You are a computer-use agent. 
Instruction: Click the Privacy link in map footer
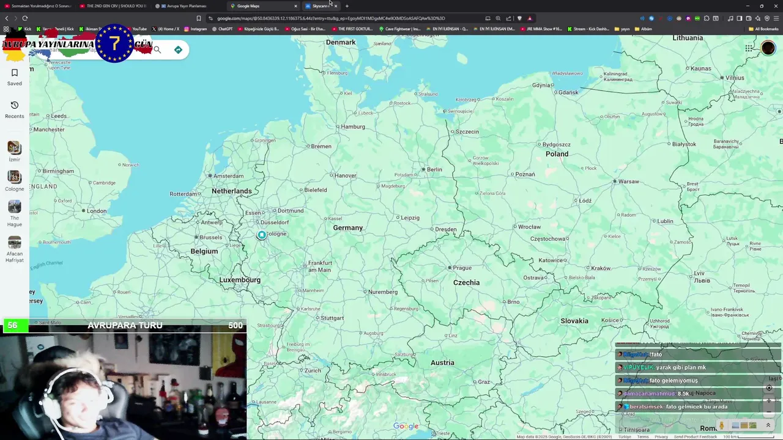coord(661,437)
